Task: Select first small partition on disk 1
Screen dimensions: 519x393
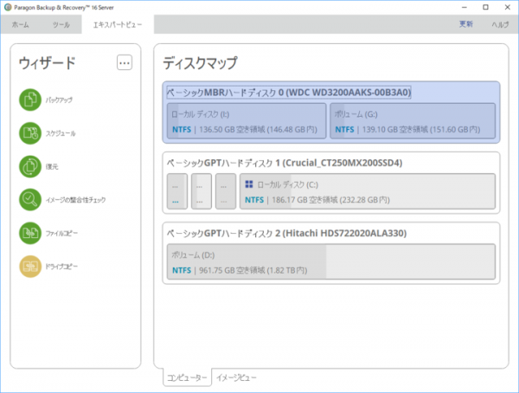Action: [177, 191]
